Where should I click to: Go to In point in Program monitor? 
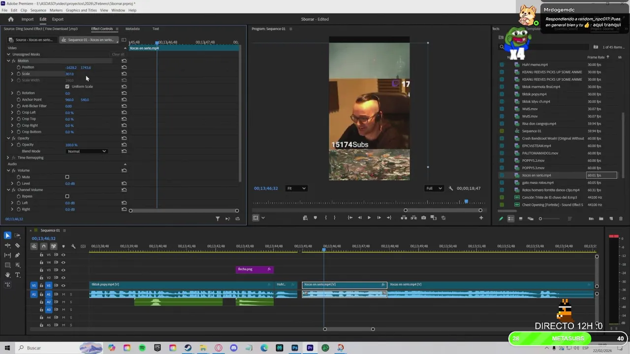click(349, 218)
